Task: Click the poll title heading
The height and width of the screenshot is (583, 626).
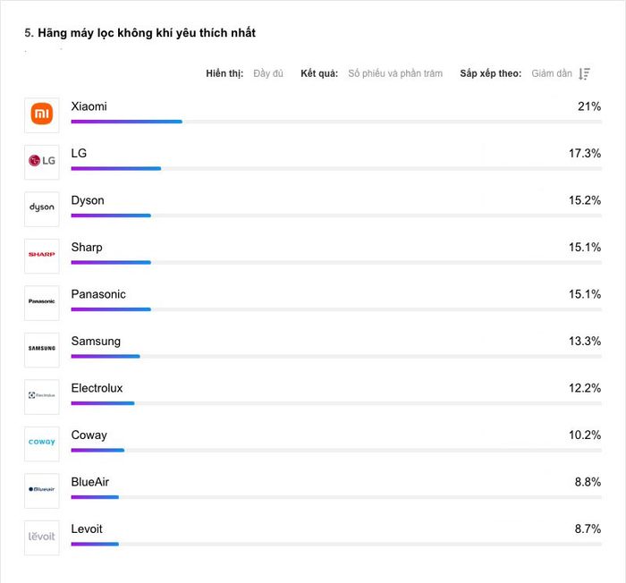Action: [x=140, y=33]
